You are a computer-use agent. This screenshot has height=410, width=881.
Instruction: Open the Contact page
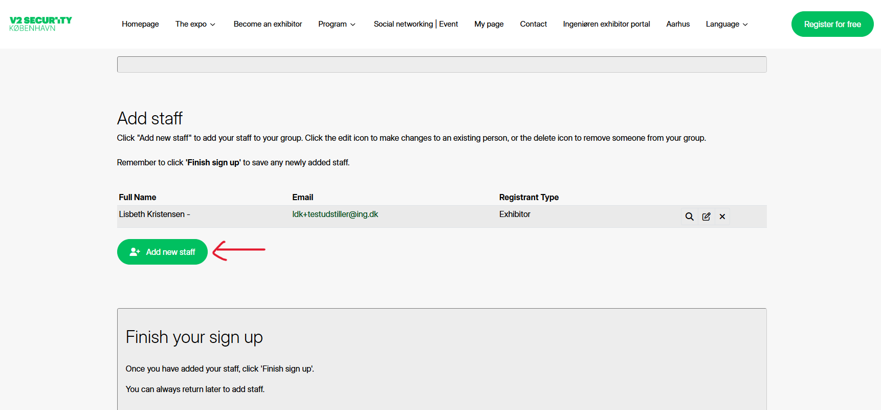point(533,24)
